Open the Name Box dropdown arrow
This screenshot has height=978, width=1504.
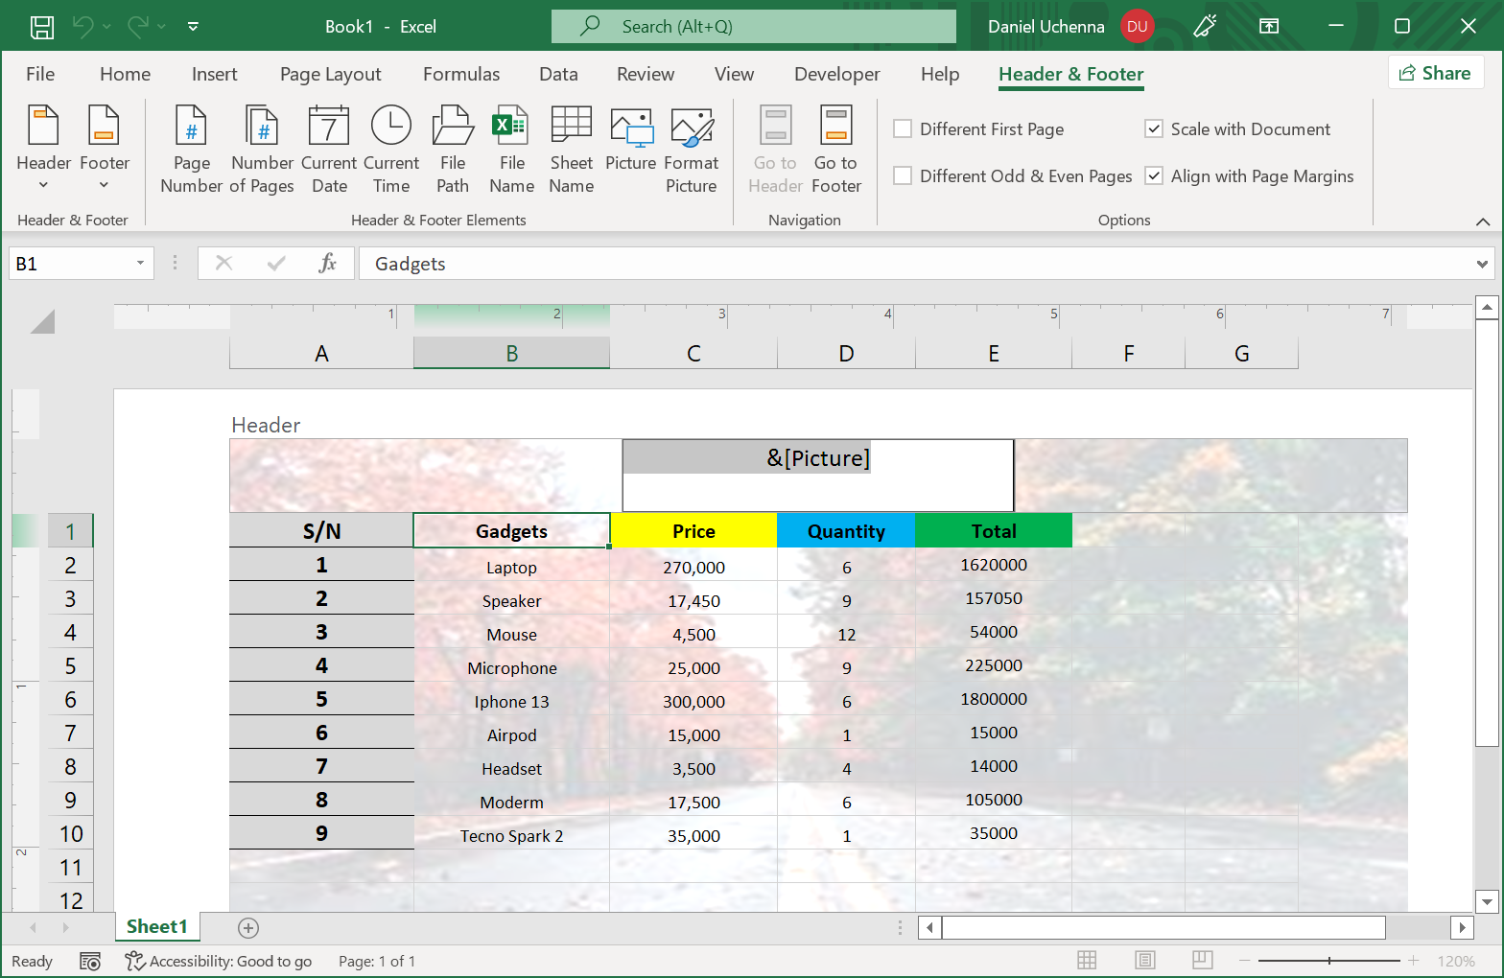click(140, 264)
